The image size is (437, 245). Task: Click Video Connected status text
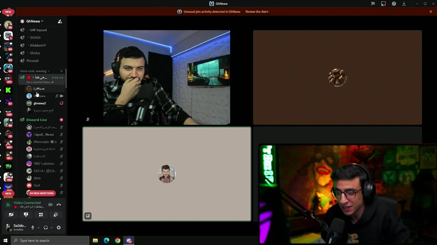(x=27, y=203)
